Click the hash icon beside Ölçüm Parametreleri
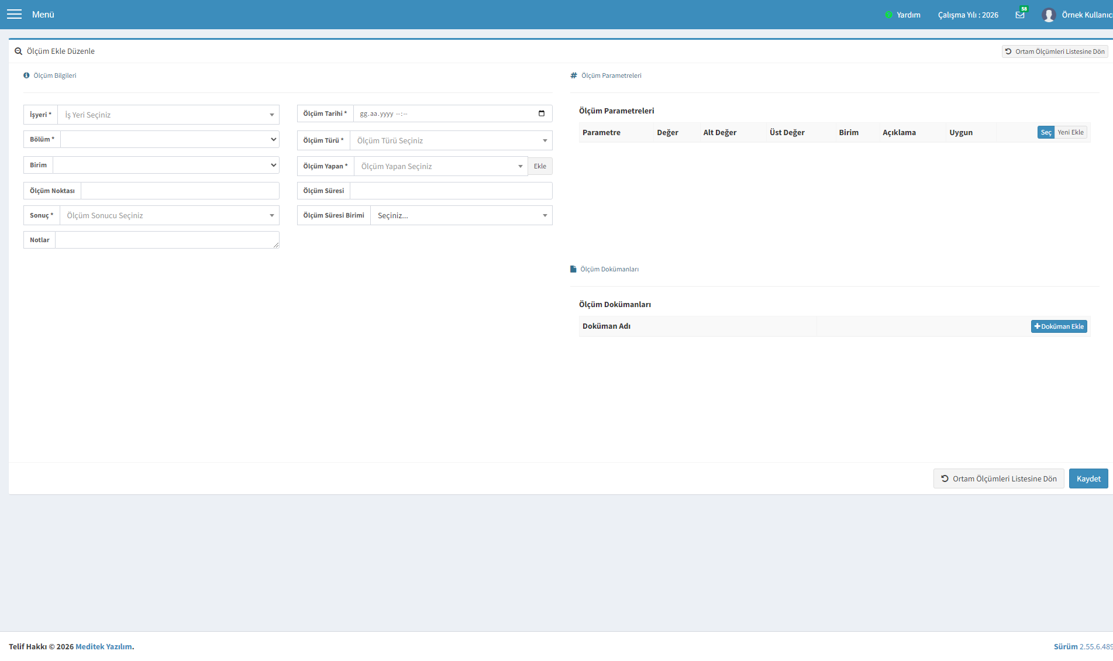1113x661 pixels. click(574, 75)
